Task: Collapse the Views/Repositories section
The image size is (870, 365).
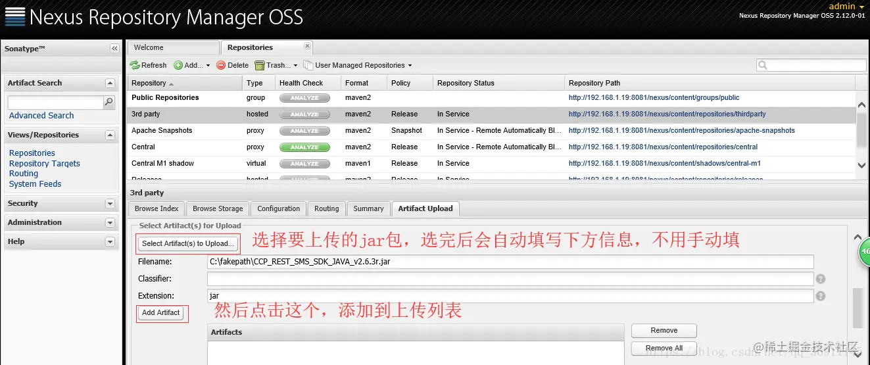Action: click(110, 135)
